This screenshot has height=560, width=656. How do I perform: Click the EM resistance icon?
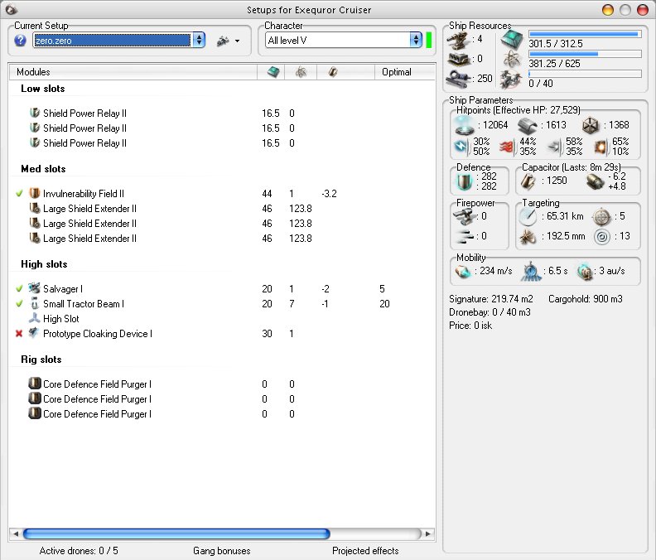(462, 147)
